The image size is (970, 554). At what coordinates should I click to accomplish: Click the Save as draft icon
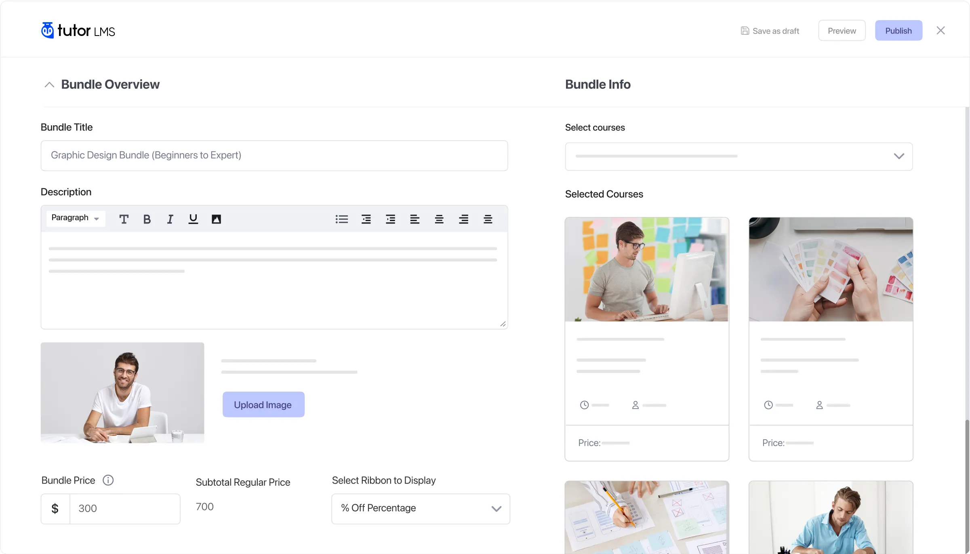(745, 31)
